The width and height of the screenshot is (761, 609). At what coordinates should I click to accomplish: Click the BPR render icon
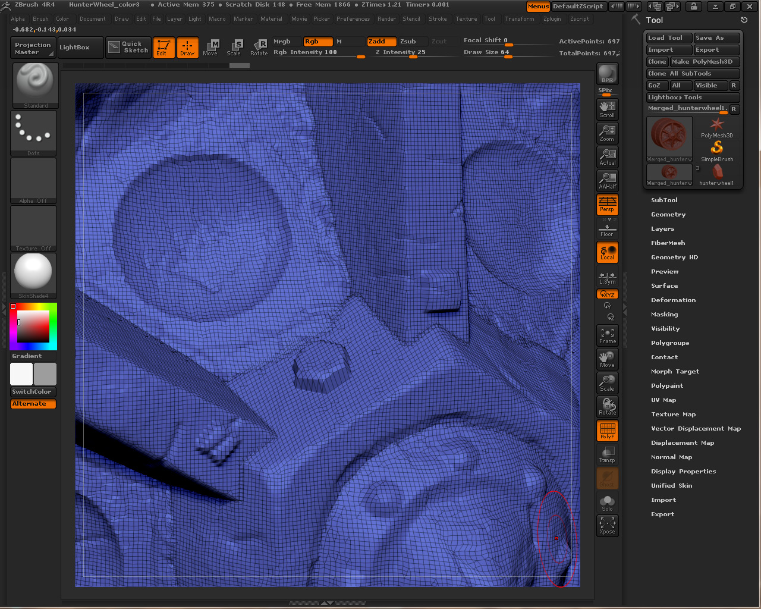coord(607,74)
